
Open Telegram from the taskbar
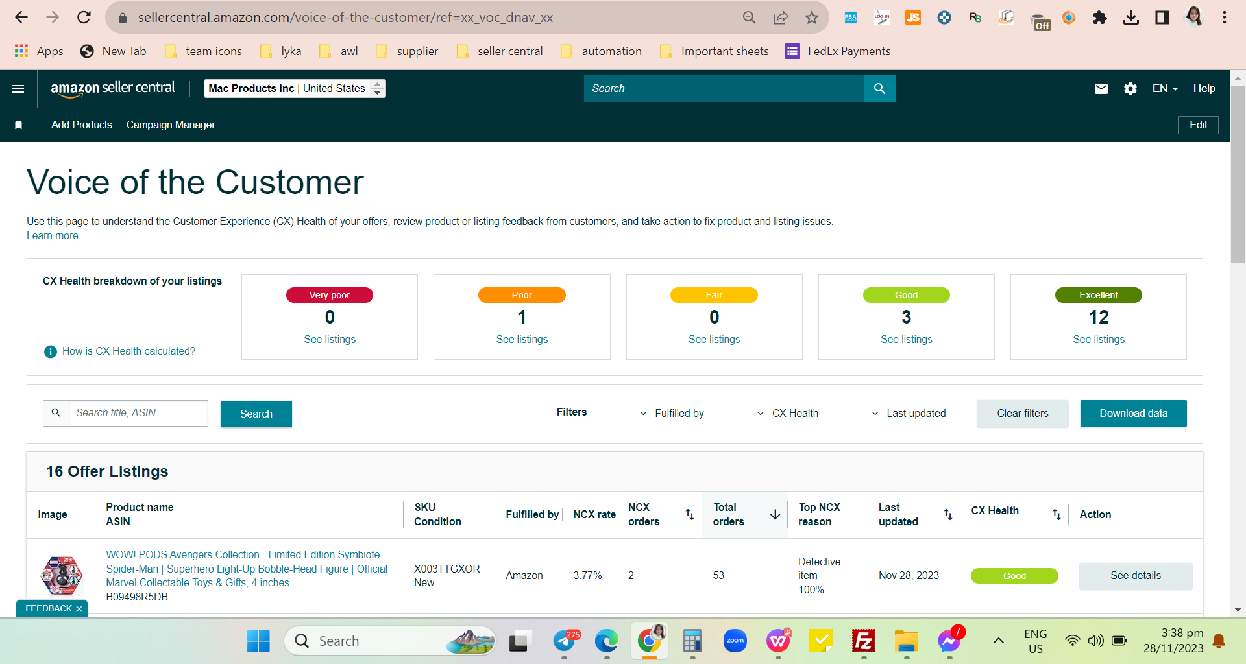[565, 641]
